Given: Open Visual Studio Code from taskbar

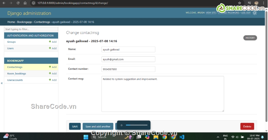Looking at the screenshot, I should (x=182, y=137).
